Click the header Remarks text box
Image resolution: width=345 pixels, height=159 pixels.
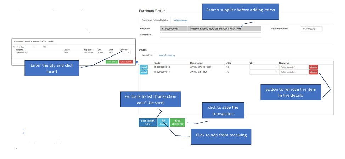click(x=210, y=35)
